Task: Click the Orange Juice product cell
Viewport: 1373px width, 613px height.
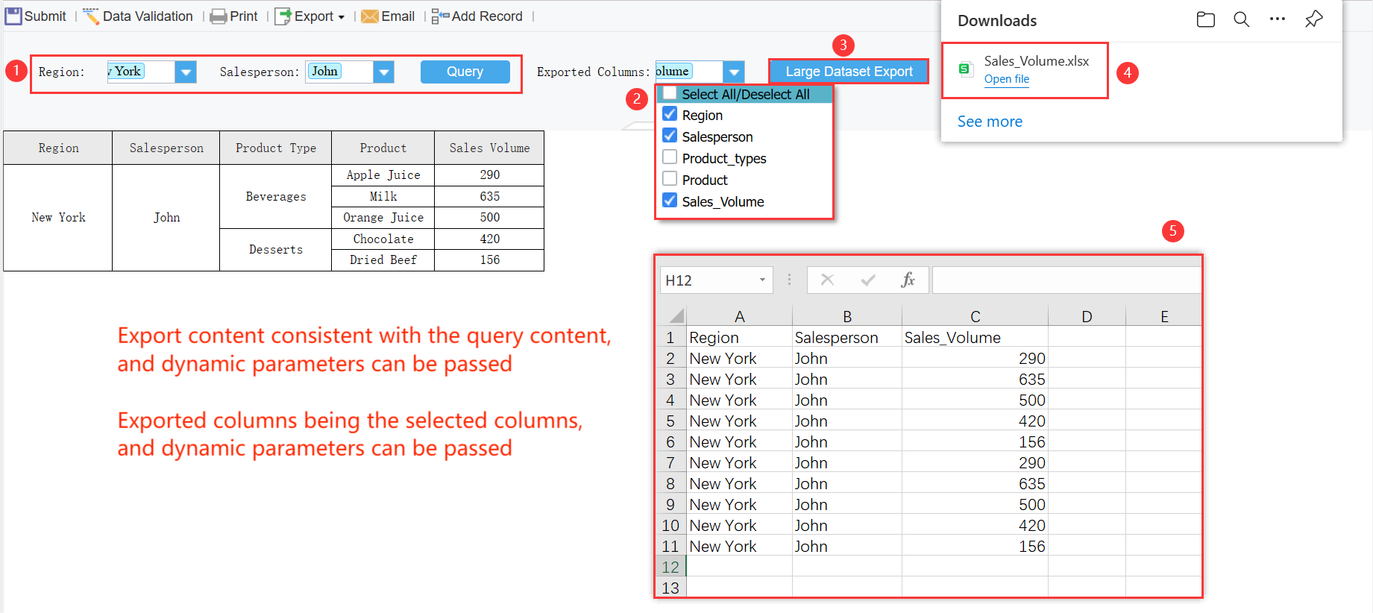Action: coord(383,217)
